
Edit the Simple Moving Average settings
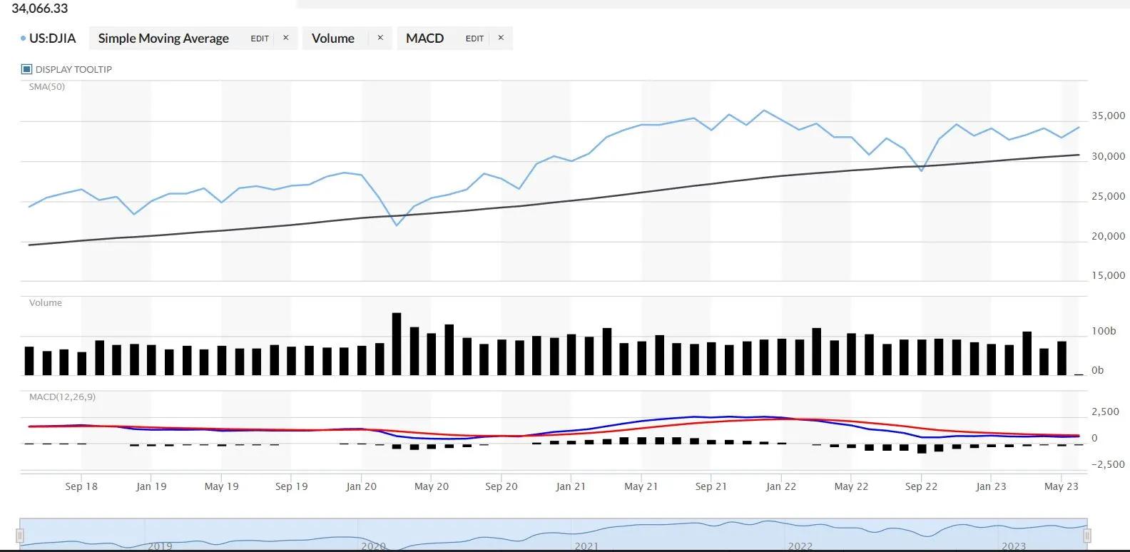(x=260, y=39)
